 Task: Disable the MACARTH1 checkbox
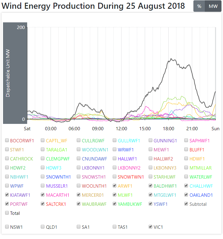(x=43, y=195)
